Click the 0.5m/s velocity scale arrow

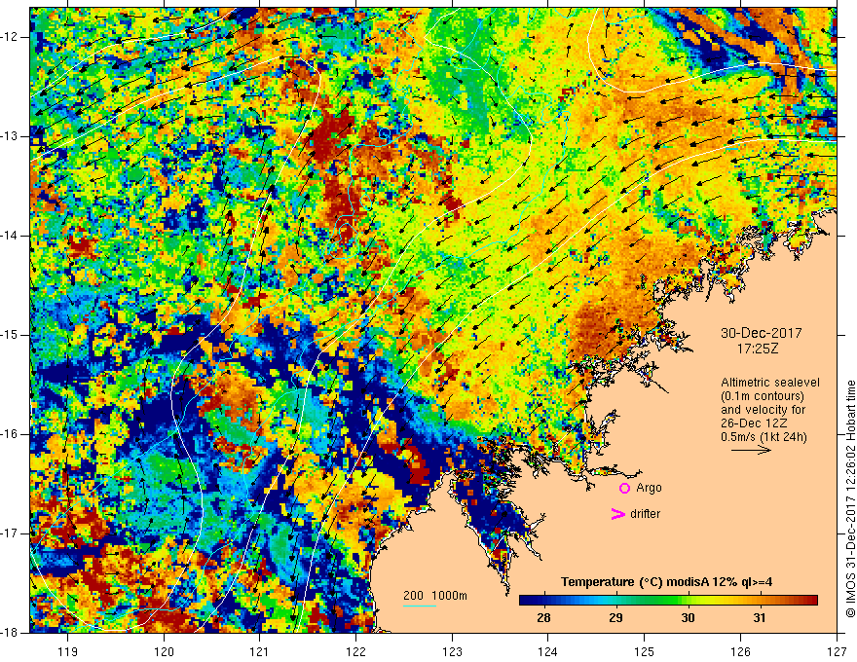751,450
